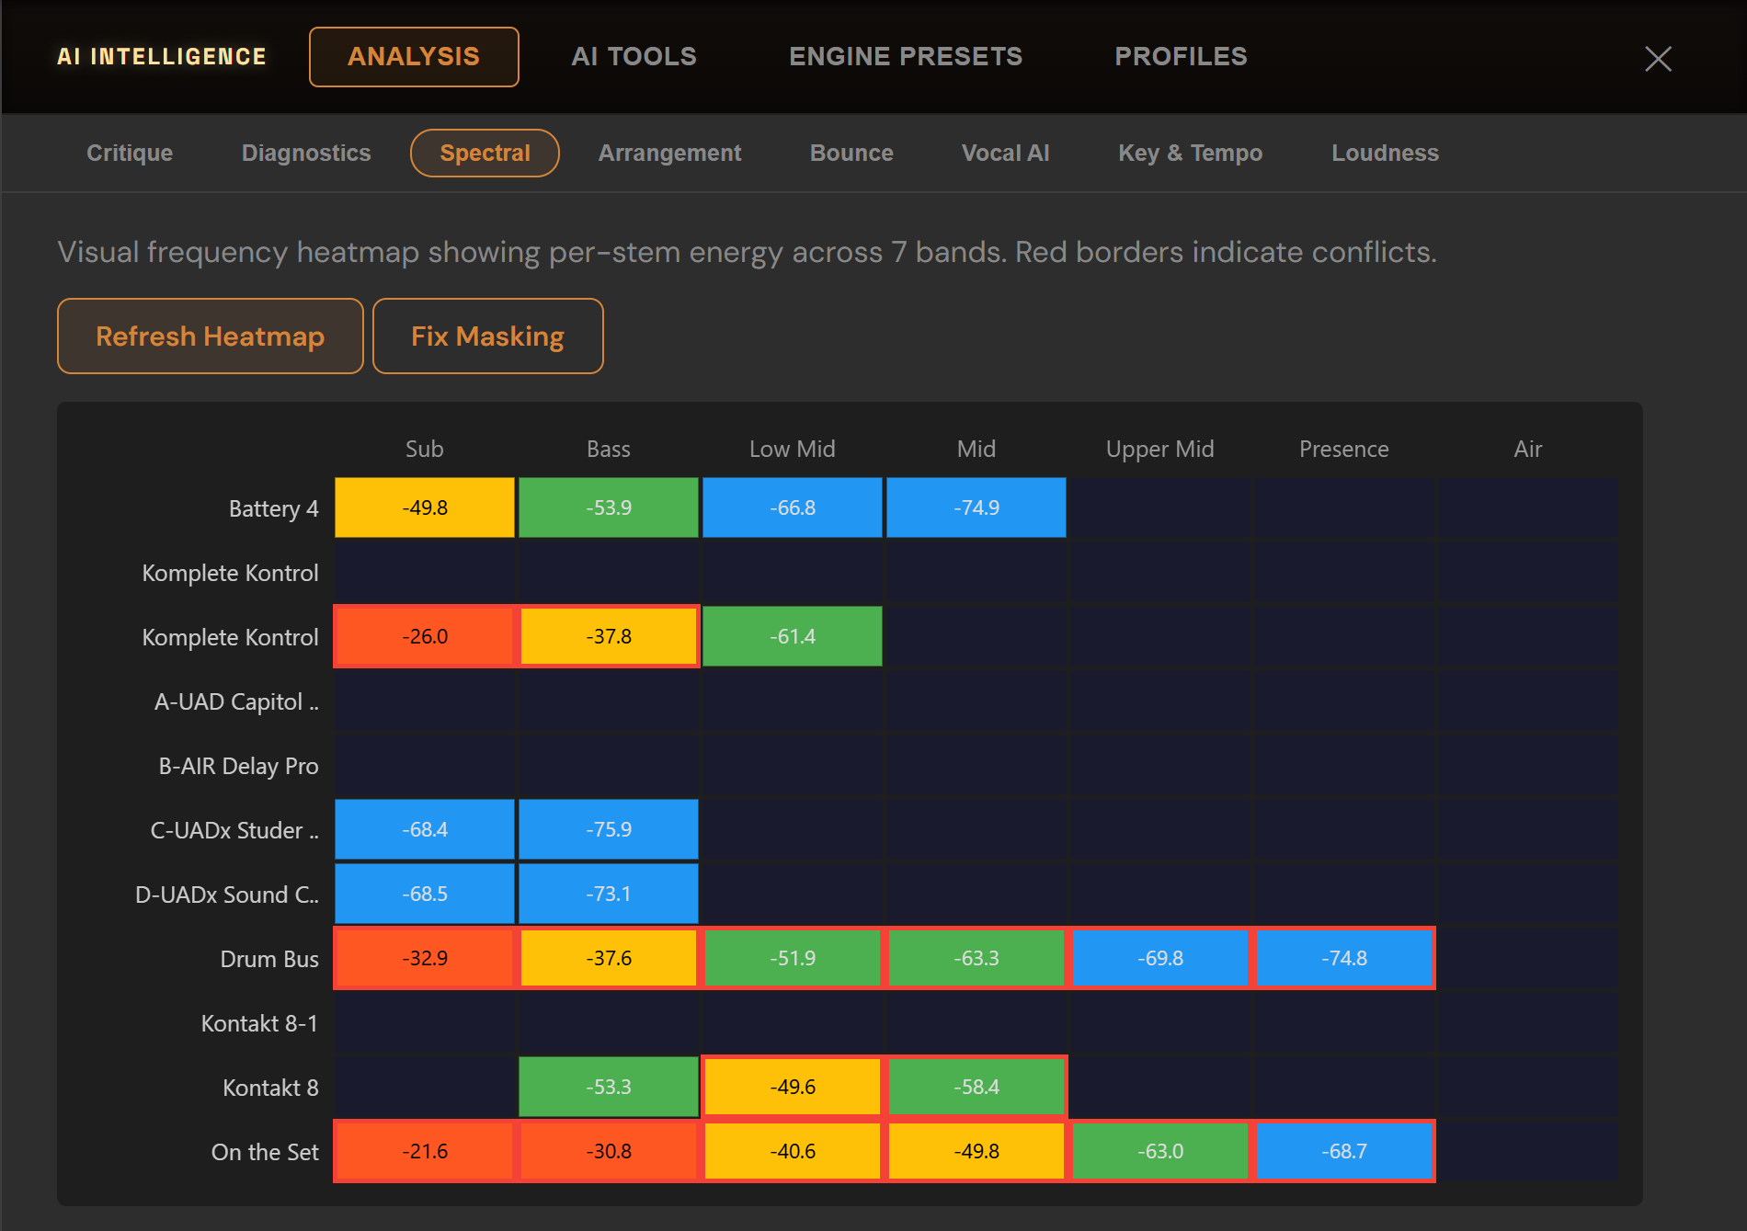
Task: Select the Kontakt 8-1 row label
Action: pos(259,1023)
